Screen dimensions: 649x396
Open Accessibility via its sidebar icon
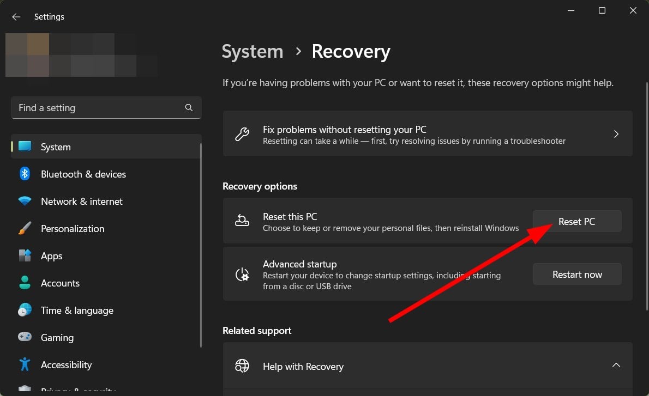(25, 364)
